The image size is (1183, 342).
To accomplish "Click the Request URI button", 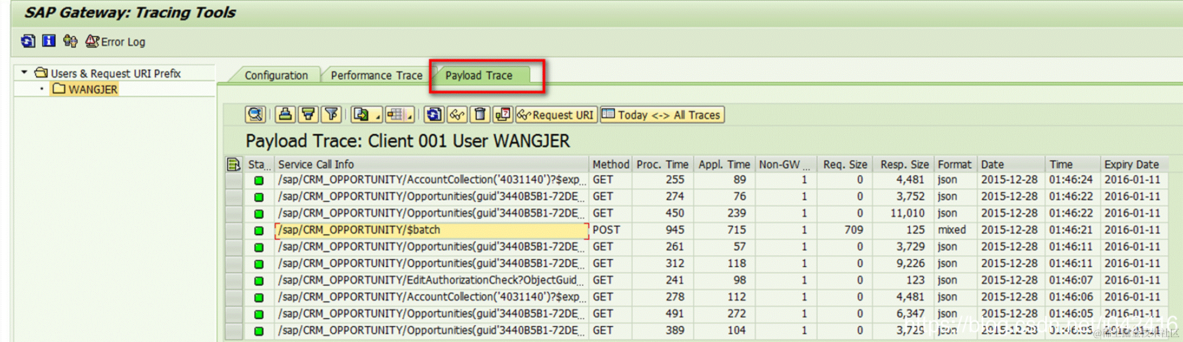I will [556, 115].
